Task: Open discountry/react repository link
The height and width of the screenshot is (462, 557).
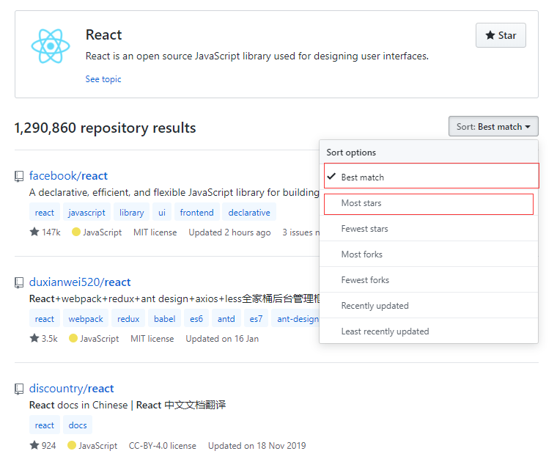Action: 71,388
